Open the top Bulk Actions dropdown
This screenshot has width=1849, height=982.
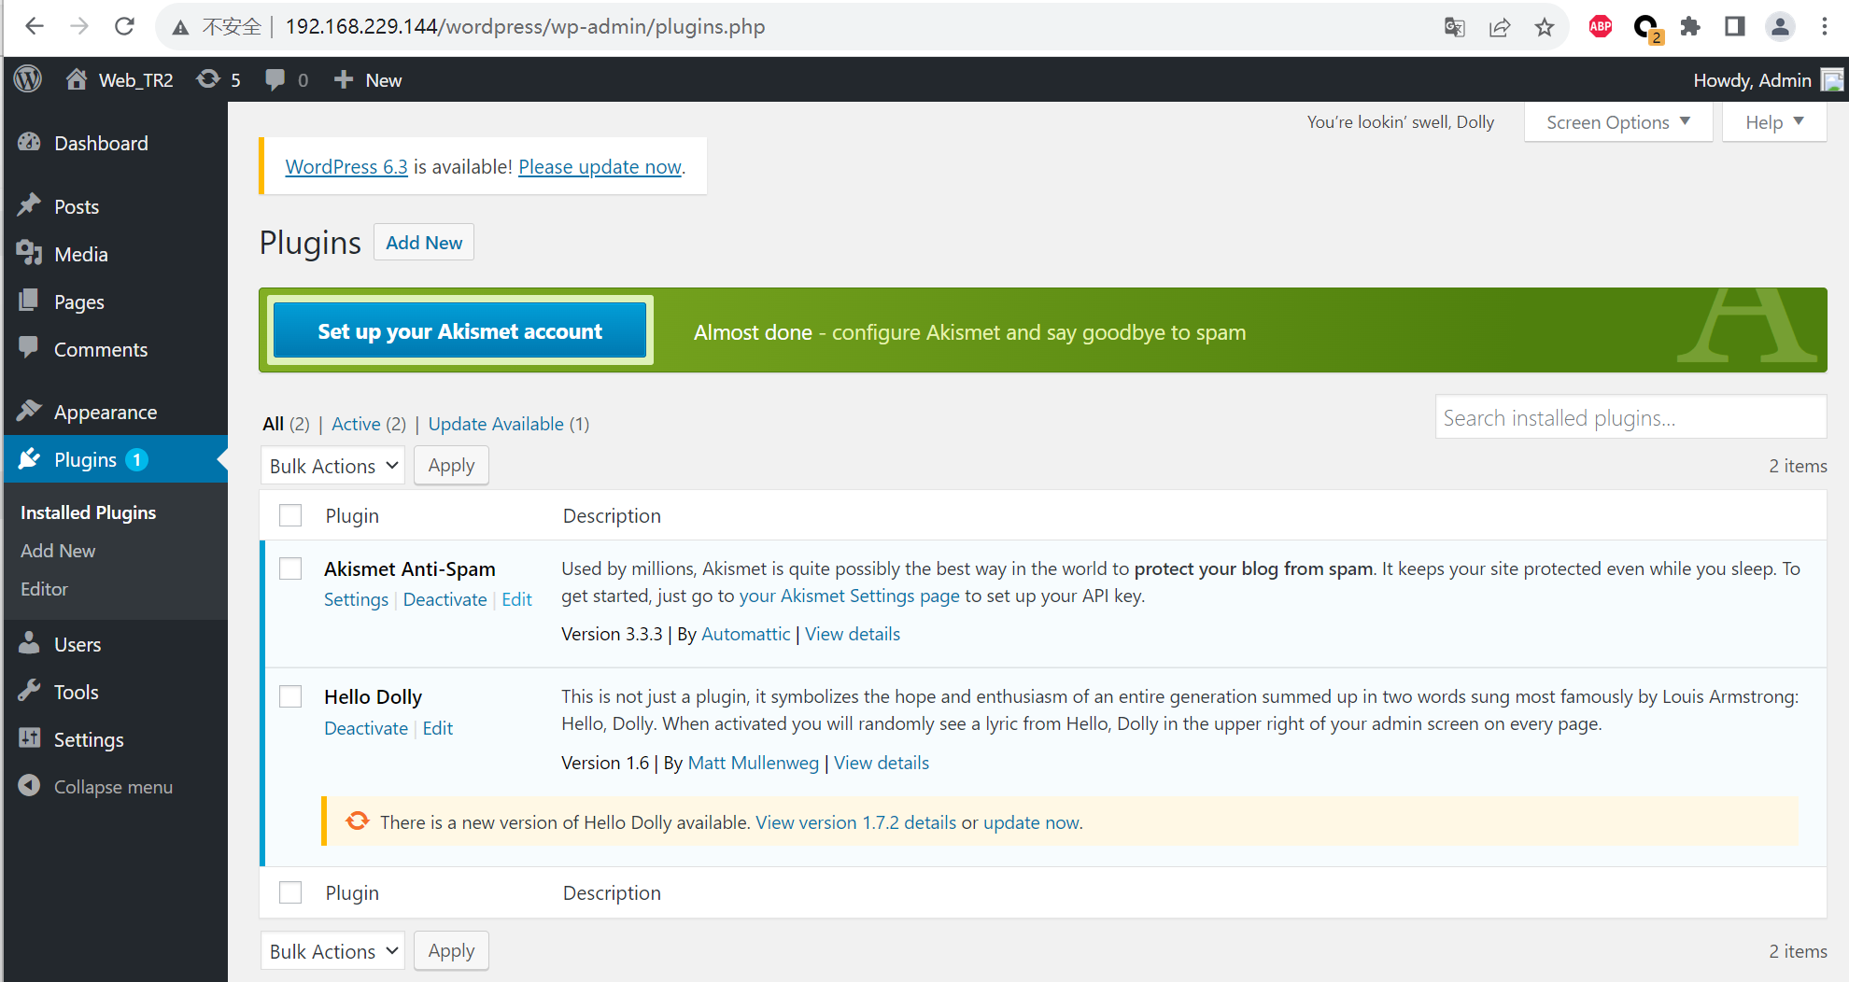332,466
